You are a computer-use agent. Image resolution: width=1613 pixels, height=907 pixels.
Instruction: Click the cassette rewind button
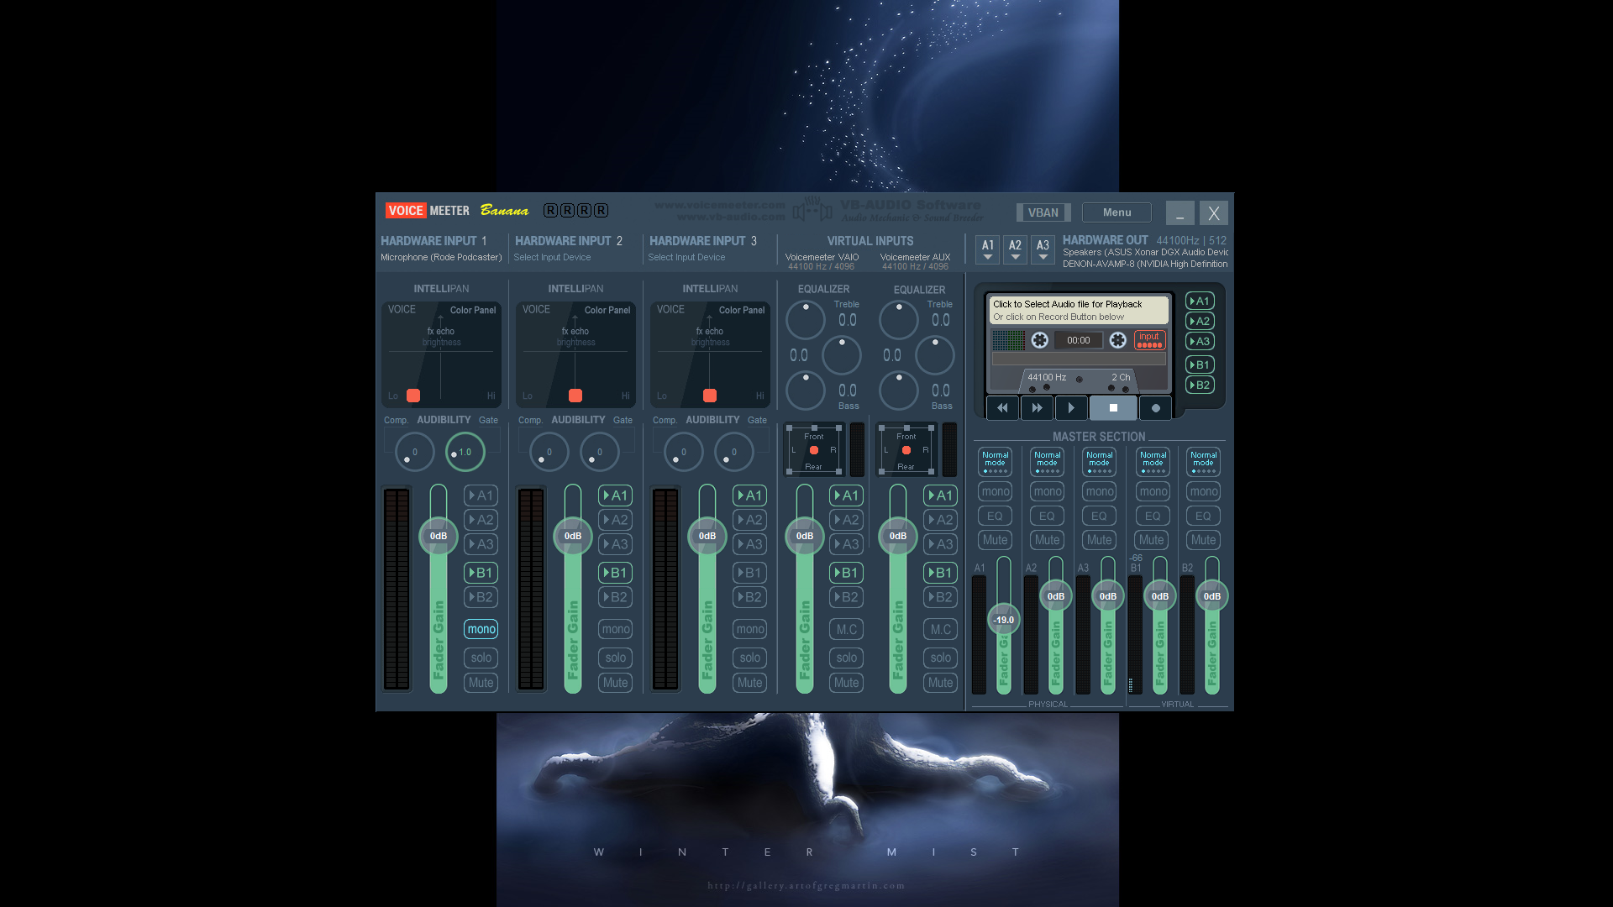point(1002,408)
